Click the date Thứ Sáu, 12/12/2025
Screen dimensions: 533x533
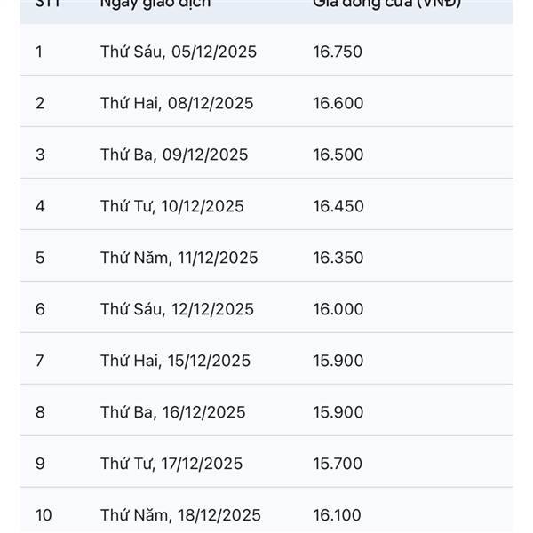[x=177, y=309]
